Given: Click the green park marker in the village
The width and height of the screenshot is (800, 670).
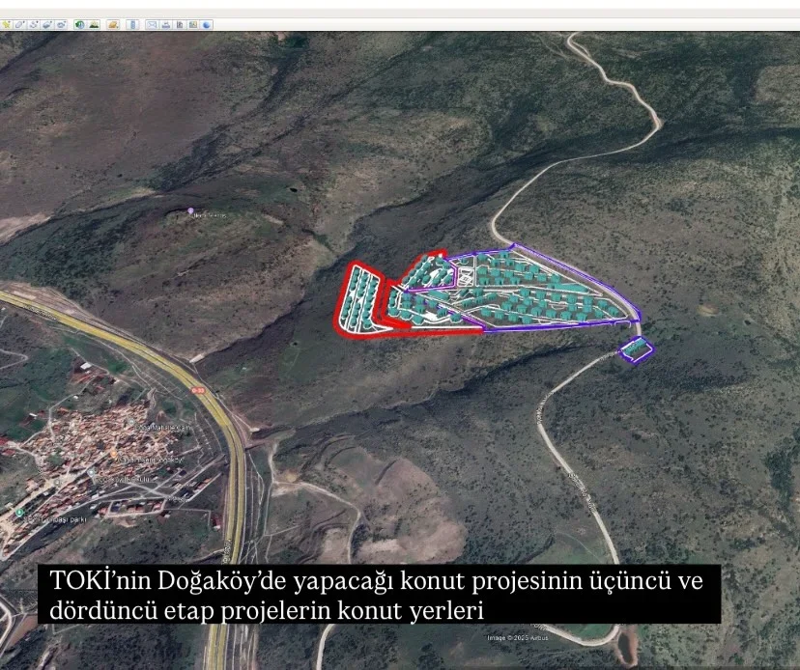Looking at the screenshot, I should (x=19, y=513).
